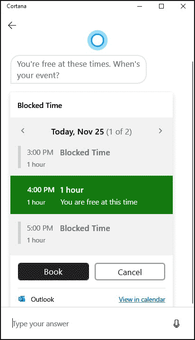
Task: Activate the microphone icon
Action: pos(177,324)
